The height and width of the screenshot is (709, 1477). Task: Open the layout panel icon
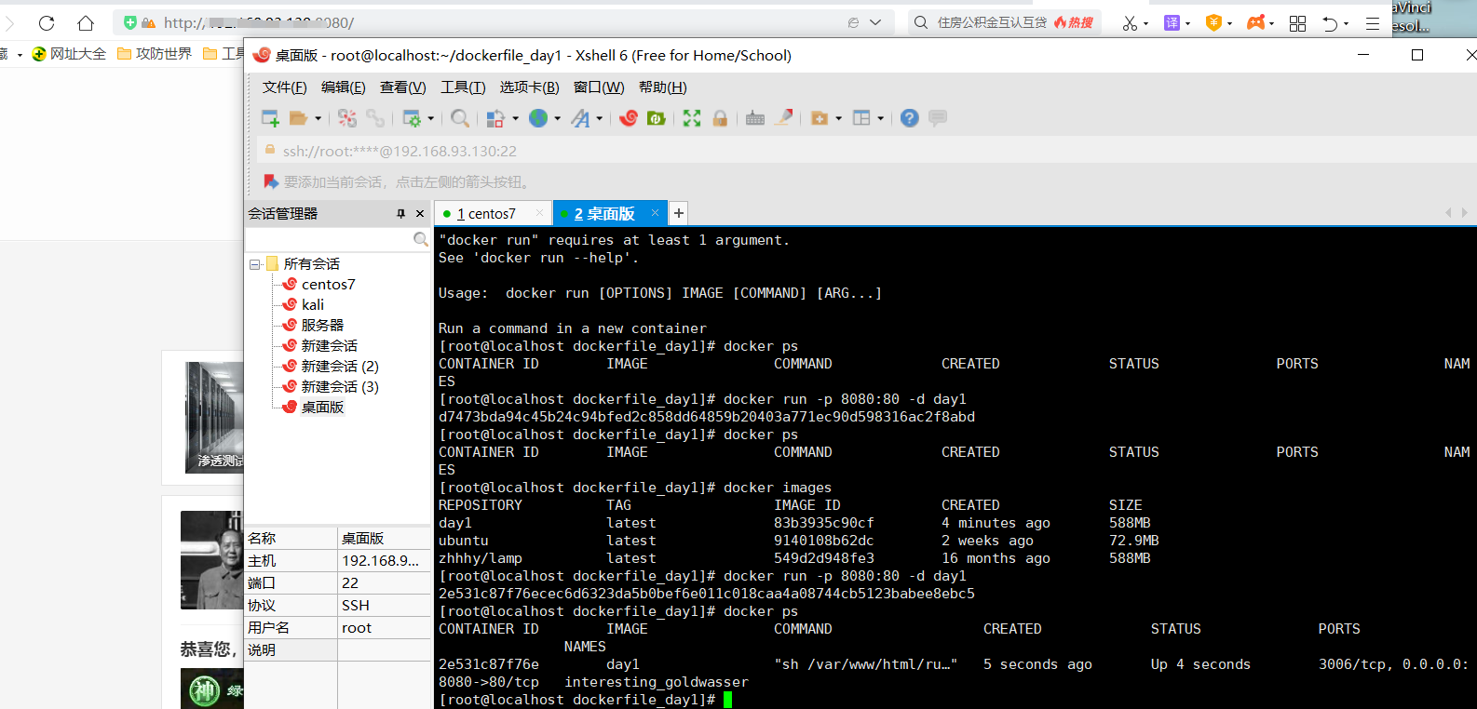point(861,118)
